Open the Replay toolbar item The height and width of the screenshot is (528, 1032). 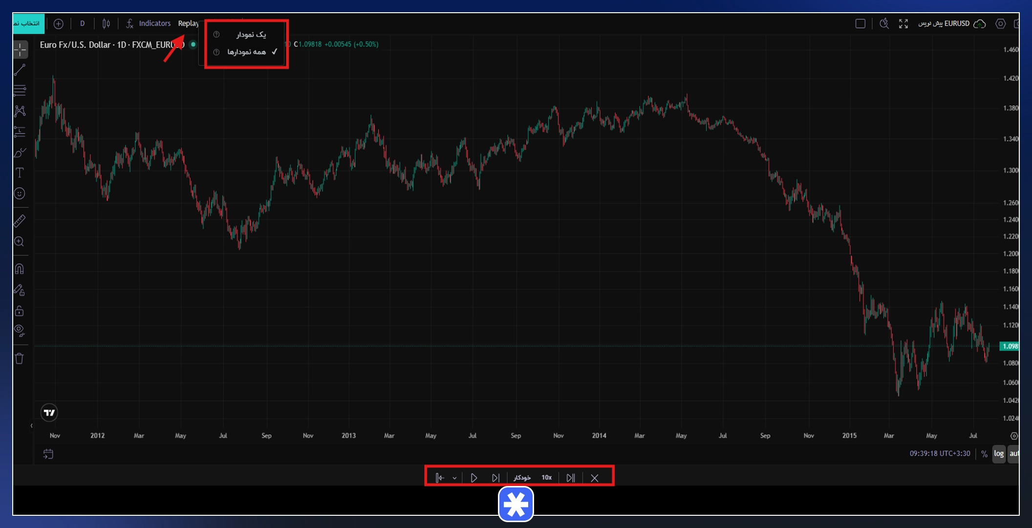click(x=189, y=23)
